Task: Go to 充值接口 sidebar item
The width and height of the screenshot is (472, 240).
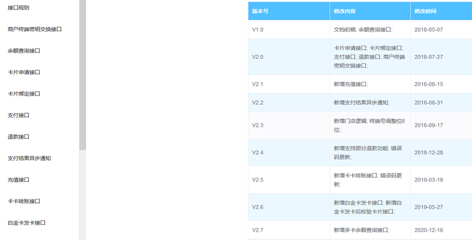Action: 18,180
